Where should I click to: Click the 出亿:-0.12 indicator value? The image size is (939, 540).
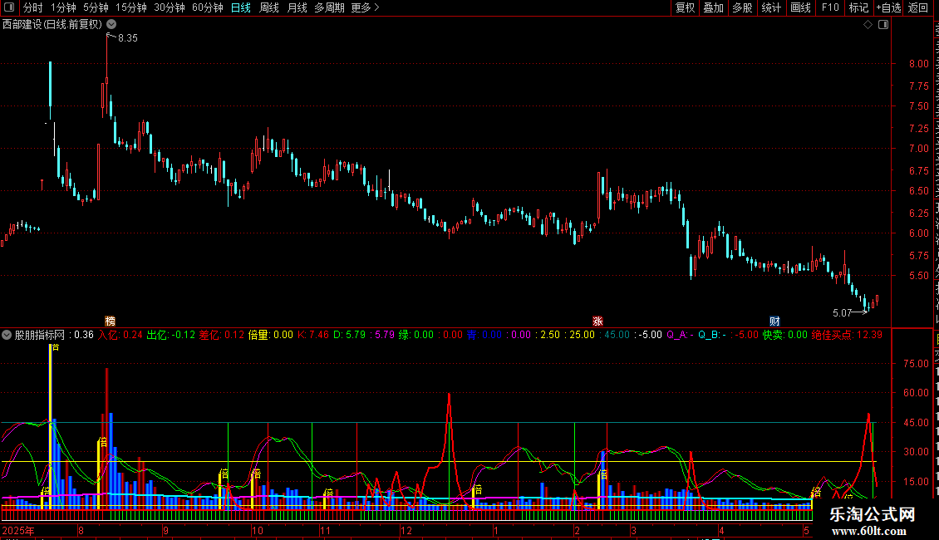coord(170,335)
